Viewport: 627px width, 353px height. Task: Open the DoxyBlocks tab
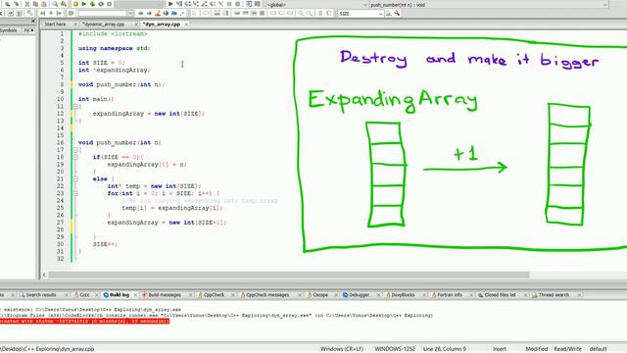click(x=403, y=295)
